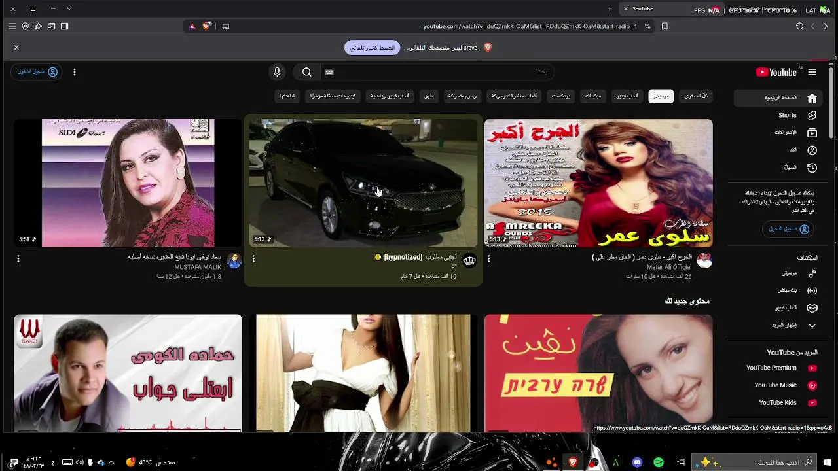Viewport: 838px width, 471px height.
Task: Open the 'ابعتلى جواب' حماده الكومى thumbnail
Action: point(128,373)
